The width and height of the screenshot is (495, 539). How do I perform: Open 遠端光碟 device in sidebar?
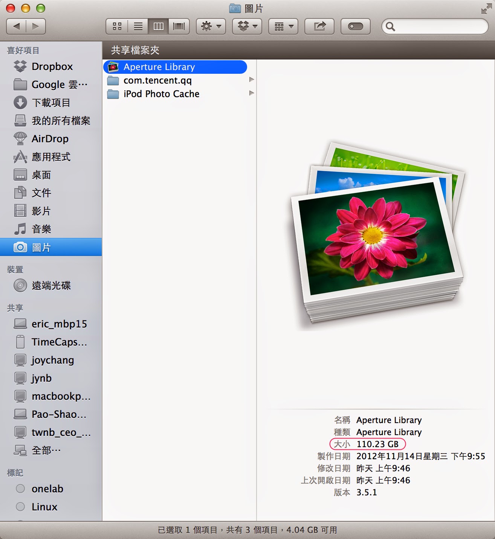(x=51, y=286)
